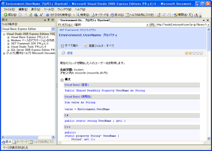Expand SQL Server 2005 Express Edition node
Viewport: 212px width, 151px height.
point(8,50)
